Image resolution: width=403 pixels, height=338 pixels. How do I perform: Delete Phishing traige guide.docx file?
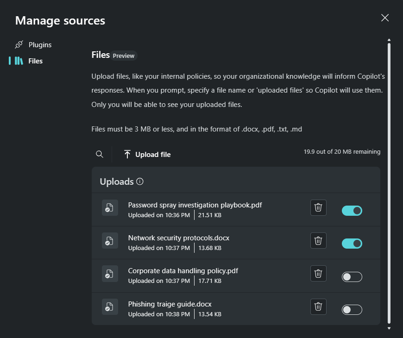(x=318, y=307)
